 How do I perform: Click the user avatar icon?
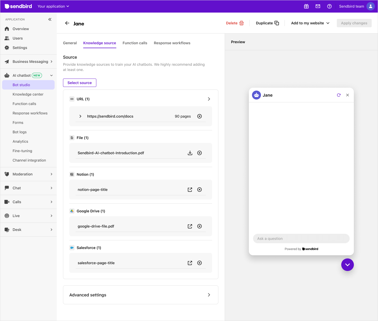pyautogui.click(x=371, y=6)
